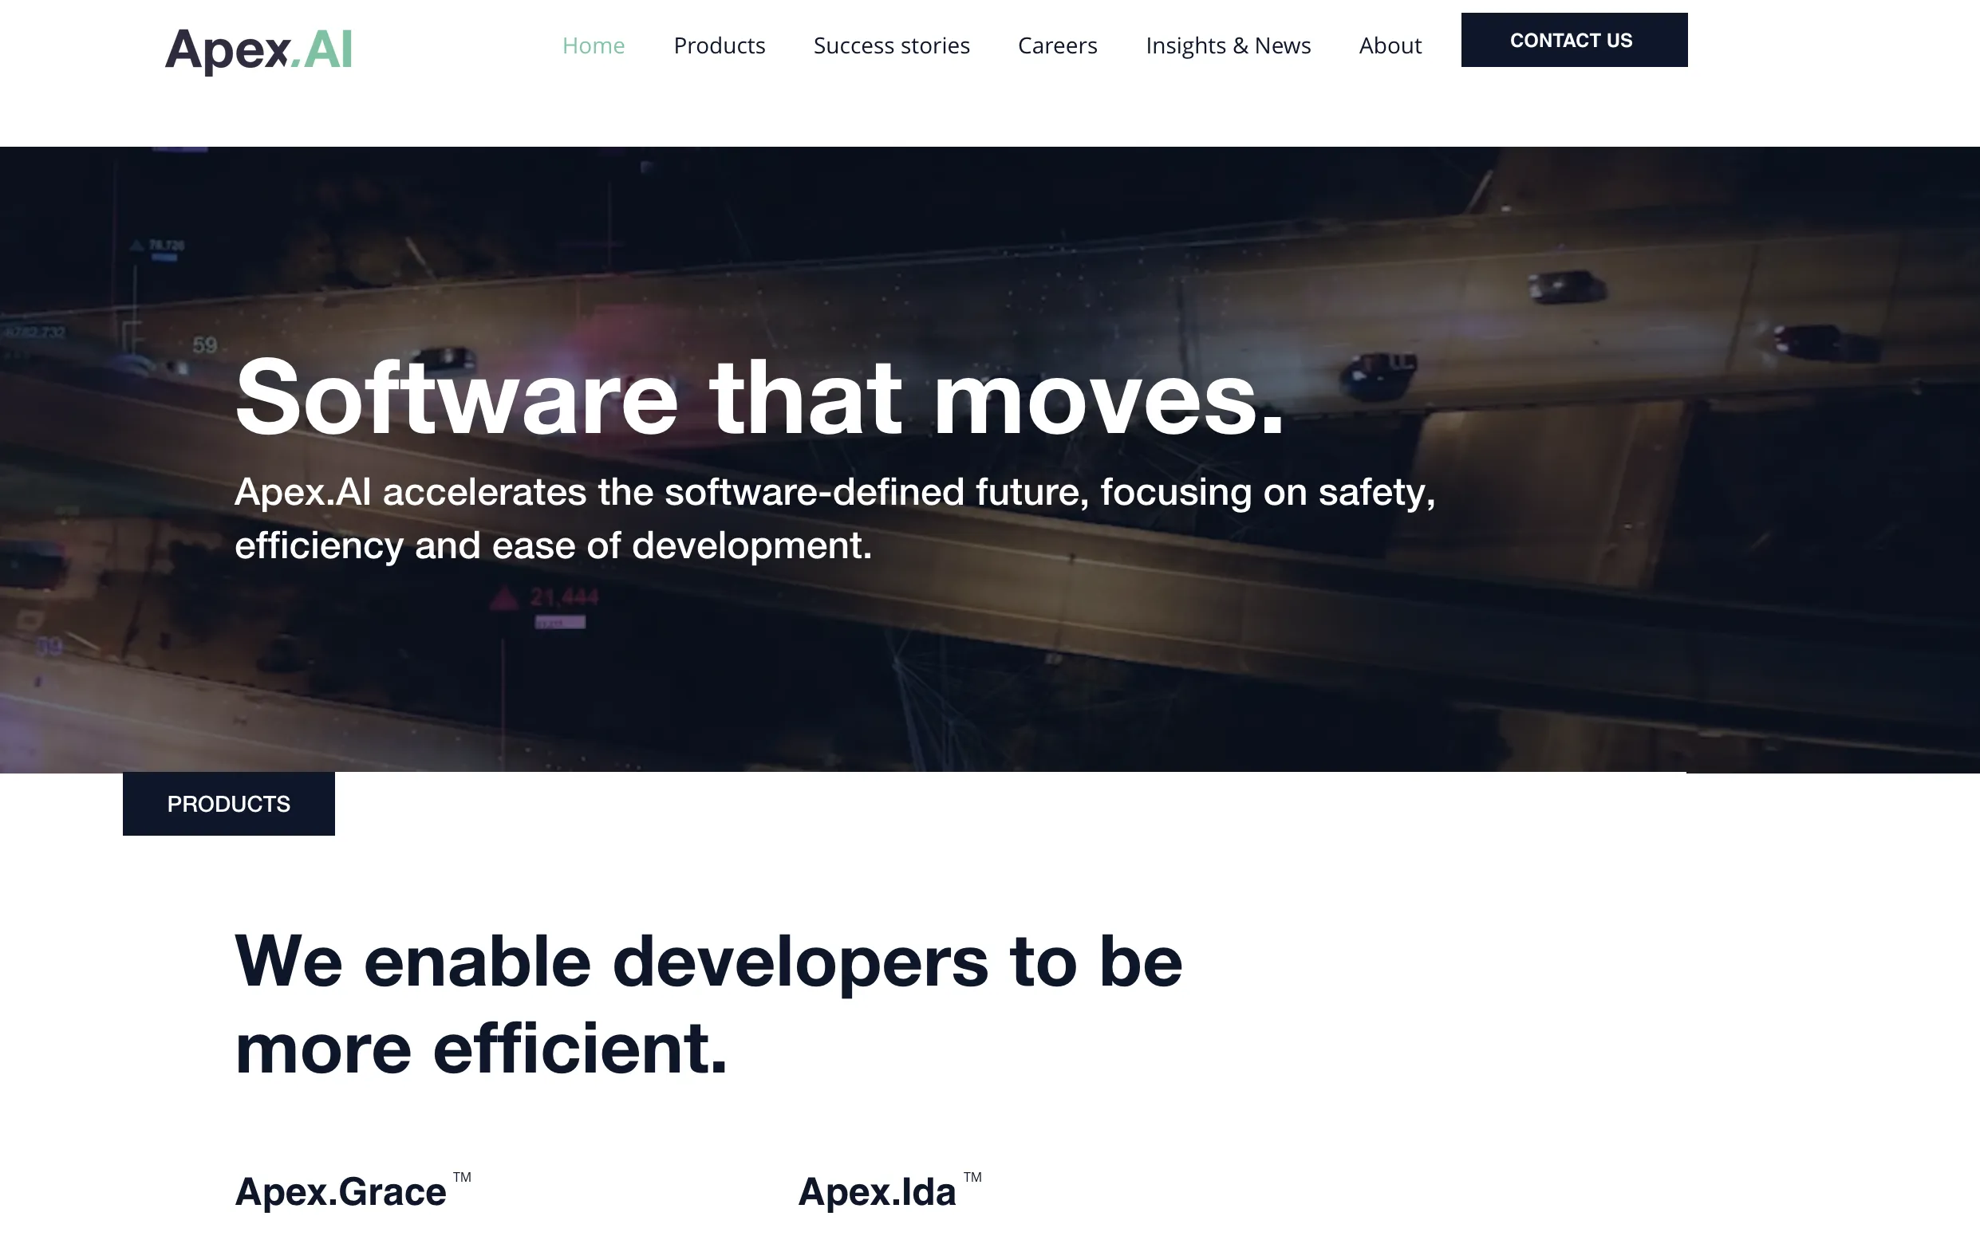
Task: Open the About nav link
Action: [x=1390, y=45]
